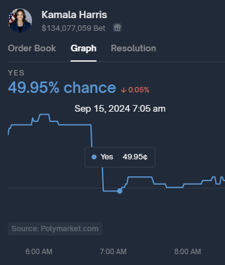Click the Kamala Harris profile photo
The height and width of the screenshot is (265, 225).
pos(20,21)
